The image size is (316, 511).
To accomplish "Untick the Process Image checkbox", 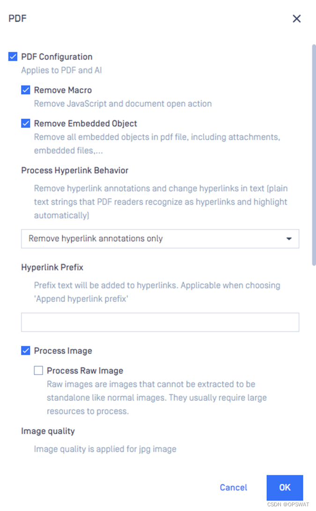I will click(26, 351).
